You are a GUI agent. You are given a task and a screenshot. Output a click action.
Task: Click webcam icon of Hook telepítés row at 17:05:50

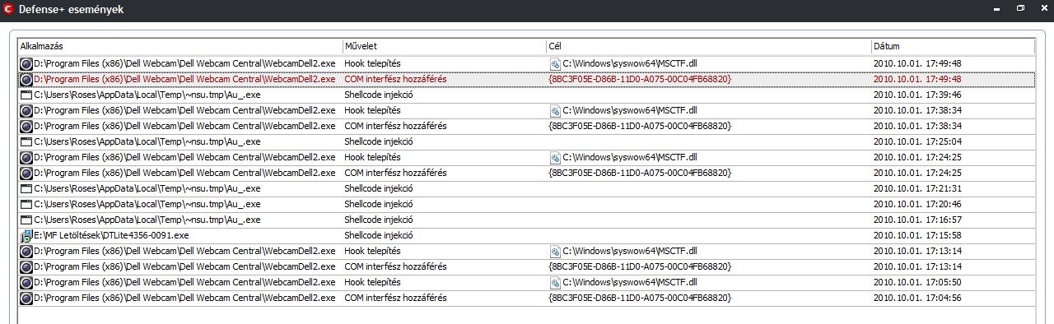click(26, 282)
